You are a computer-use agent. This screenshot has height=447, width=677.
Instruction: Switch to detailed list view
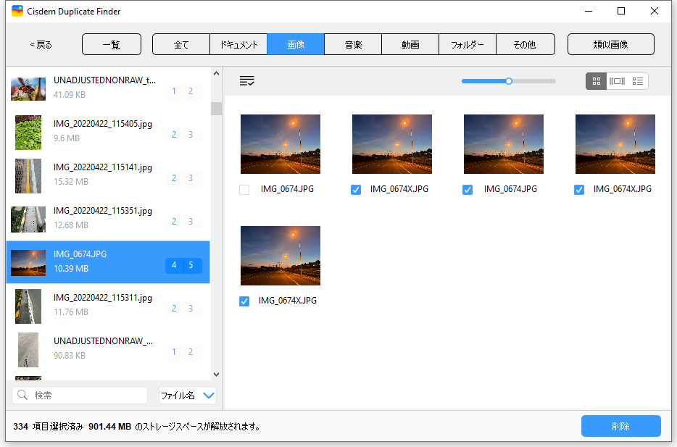(637, 81)
